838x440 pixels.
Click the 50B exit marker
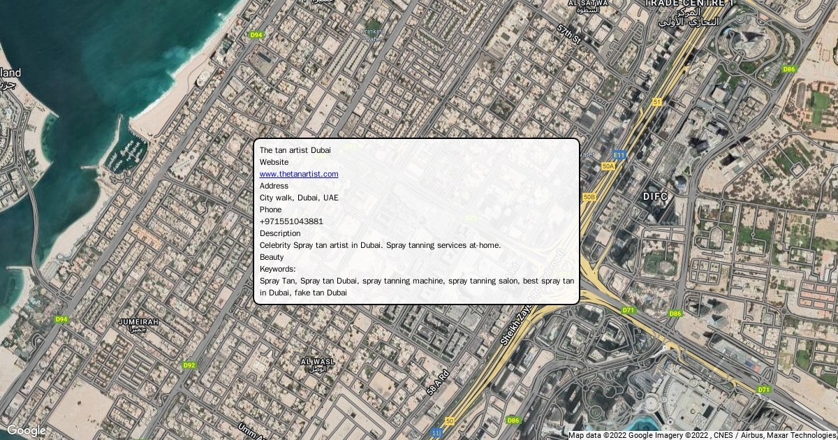589,197
